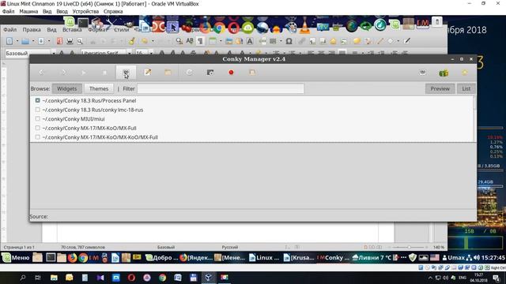Open Файл menu in LibreOffice Writer window
This screenshot has width=506, height=284.
pyautogui.click(x=10, y=30)
